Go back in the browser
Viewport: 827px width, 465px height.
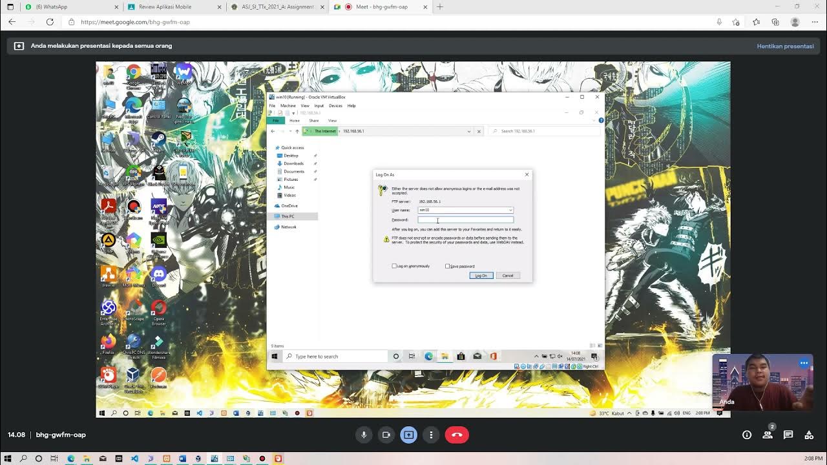[12, 22]
